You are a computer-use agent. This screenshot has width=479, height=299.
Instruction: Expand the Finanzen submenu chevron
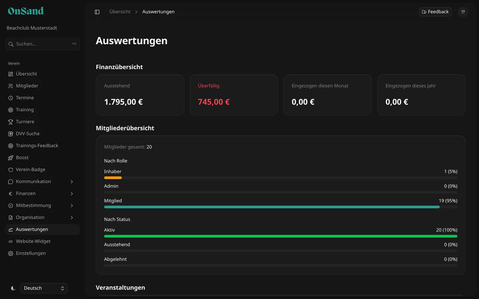tap(72, 194)
